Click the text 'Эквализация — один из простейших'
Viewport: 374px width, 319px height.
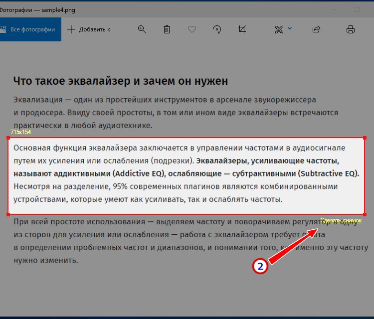click(x=83, y=100)
